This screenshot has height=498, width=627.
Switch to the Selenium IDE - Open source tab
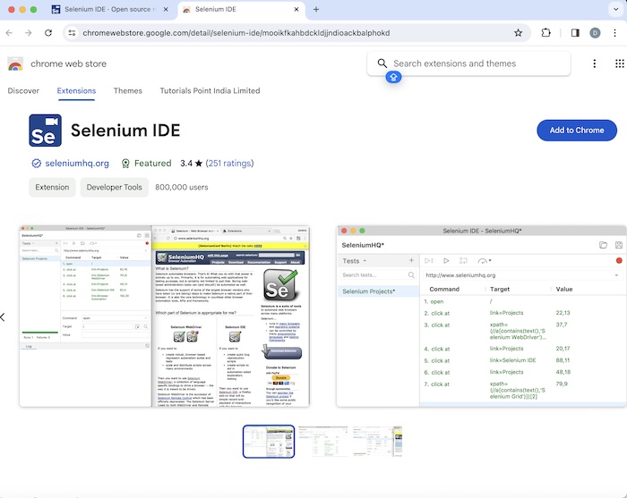[x=110, y=10]
